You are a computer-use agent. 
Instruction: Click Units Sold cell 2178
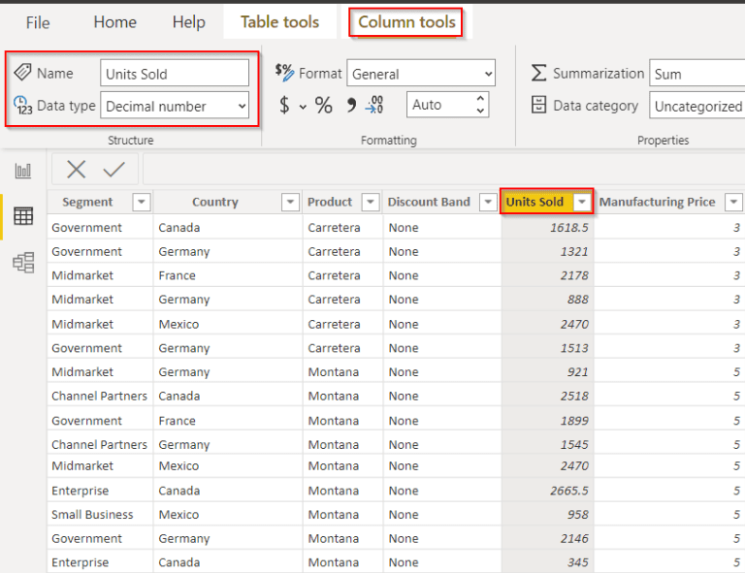548,275
